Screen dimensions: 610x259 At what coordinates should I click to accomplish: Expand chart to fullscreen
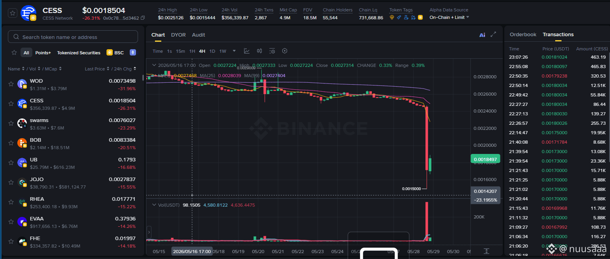tap(493, 35)
